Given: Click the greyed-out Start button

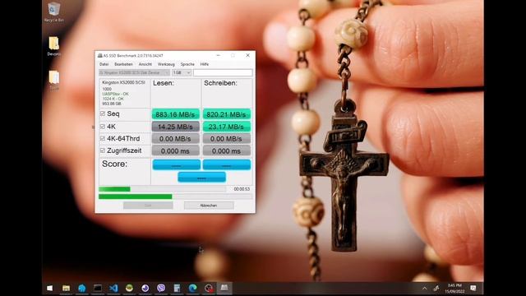Looking at the screenshot, I should 148,205.
